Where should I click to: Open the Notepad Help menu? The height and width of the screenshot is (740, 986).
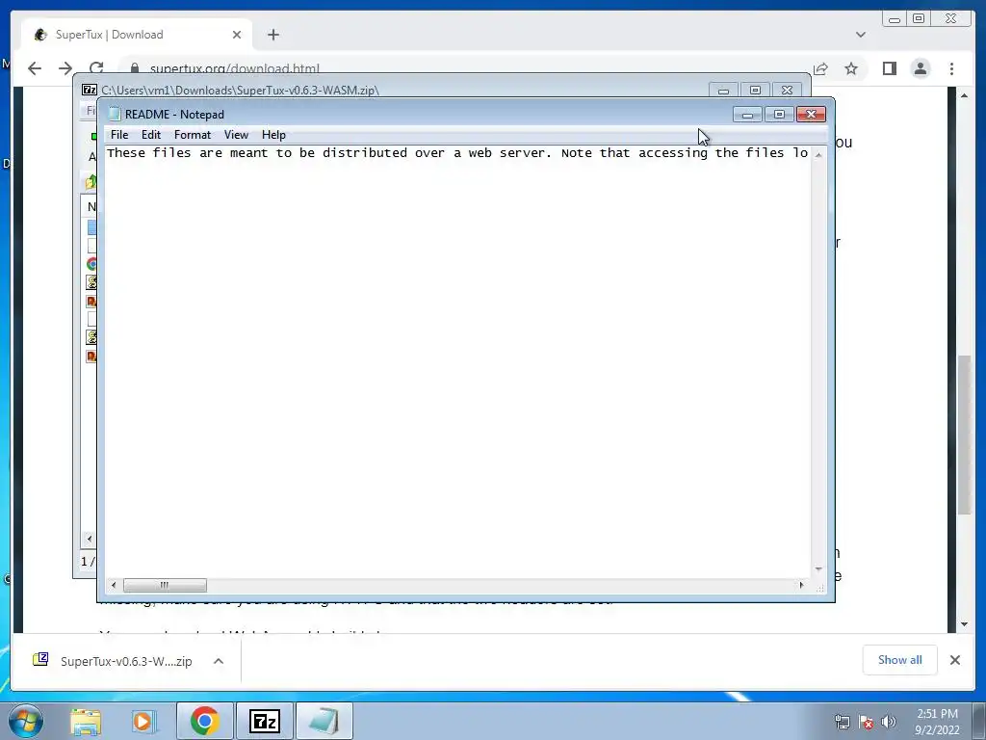coord(273,135)
